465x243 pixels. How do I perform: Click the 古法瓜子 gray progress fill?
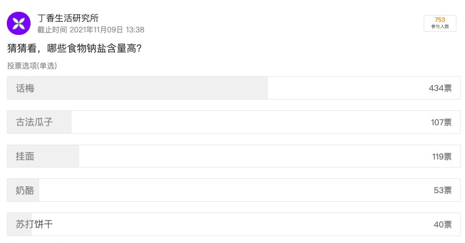[x=39, y=122]
